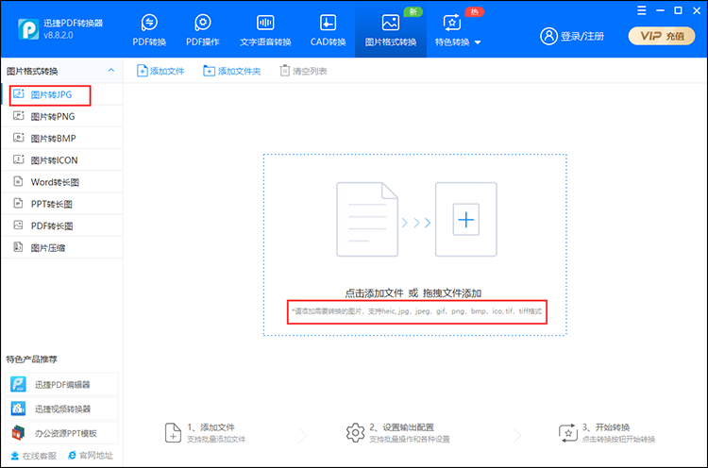708x468 pixels.
Task: Click the 特色转换 star icon
Action: [x=452, y=22]
